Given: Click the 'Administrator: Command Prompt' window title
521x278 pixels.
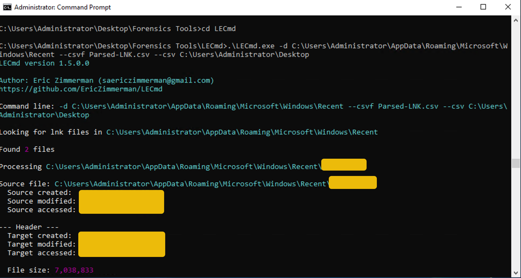Looking at the screenshot, I should pos(63,7).
